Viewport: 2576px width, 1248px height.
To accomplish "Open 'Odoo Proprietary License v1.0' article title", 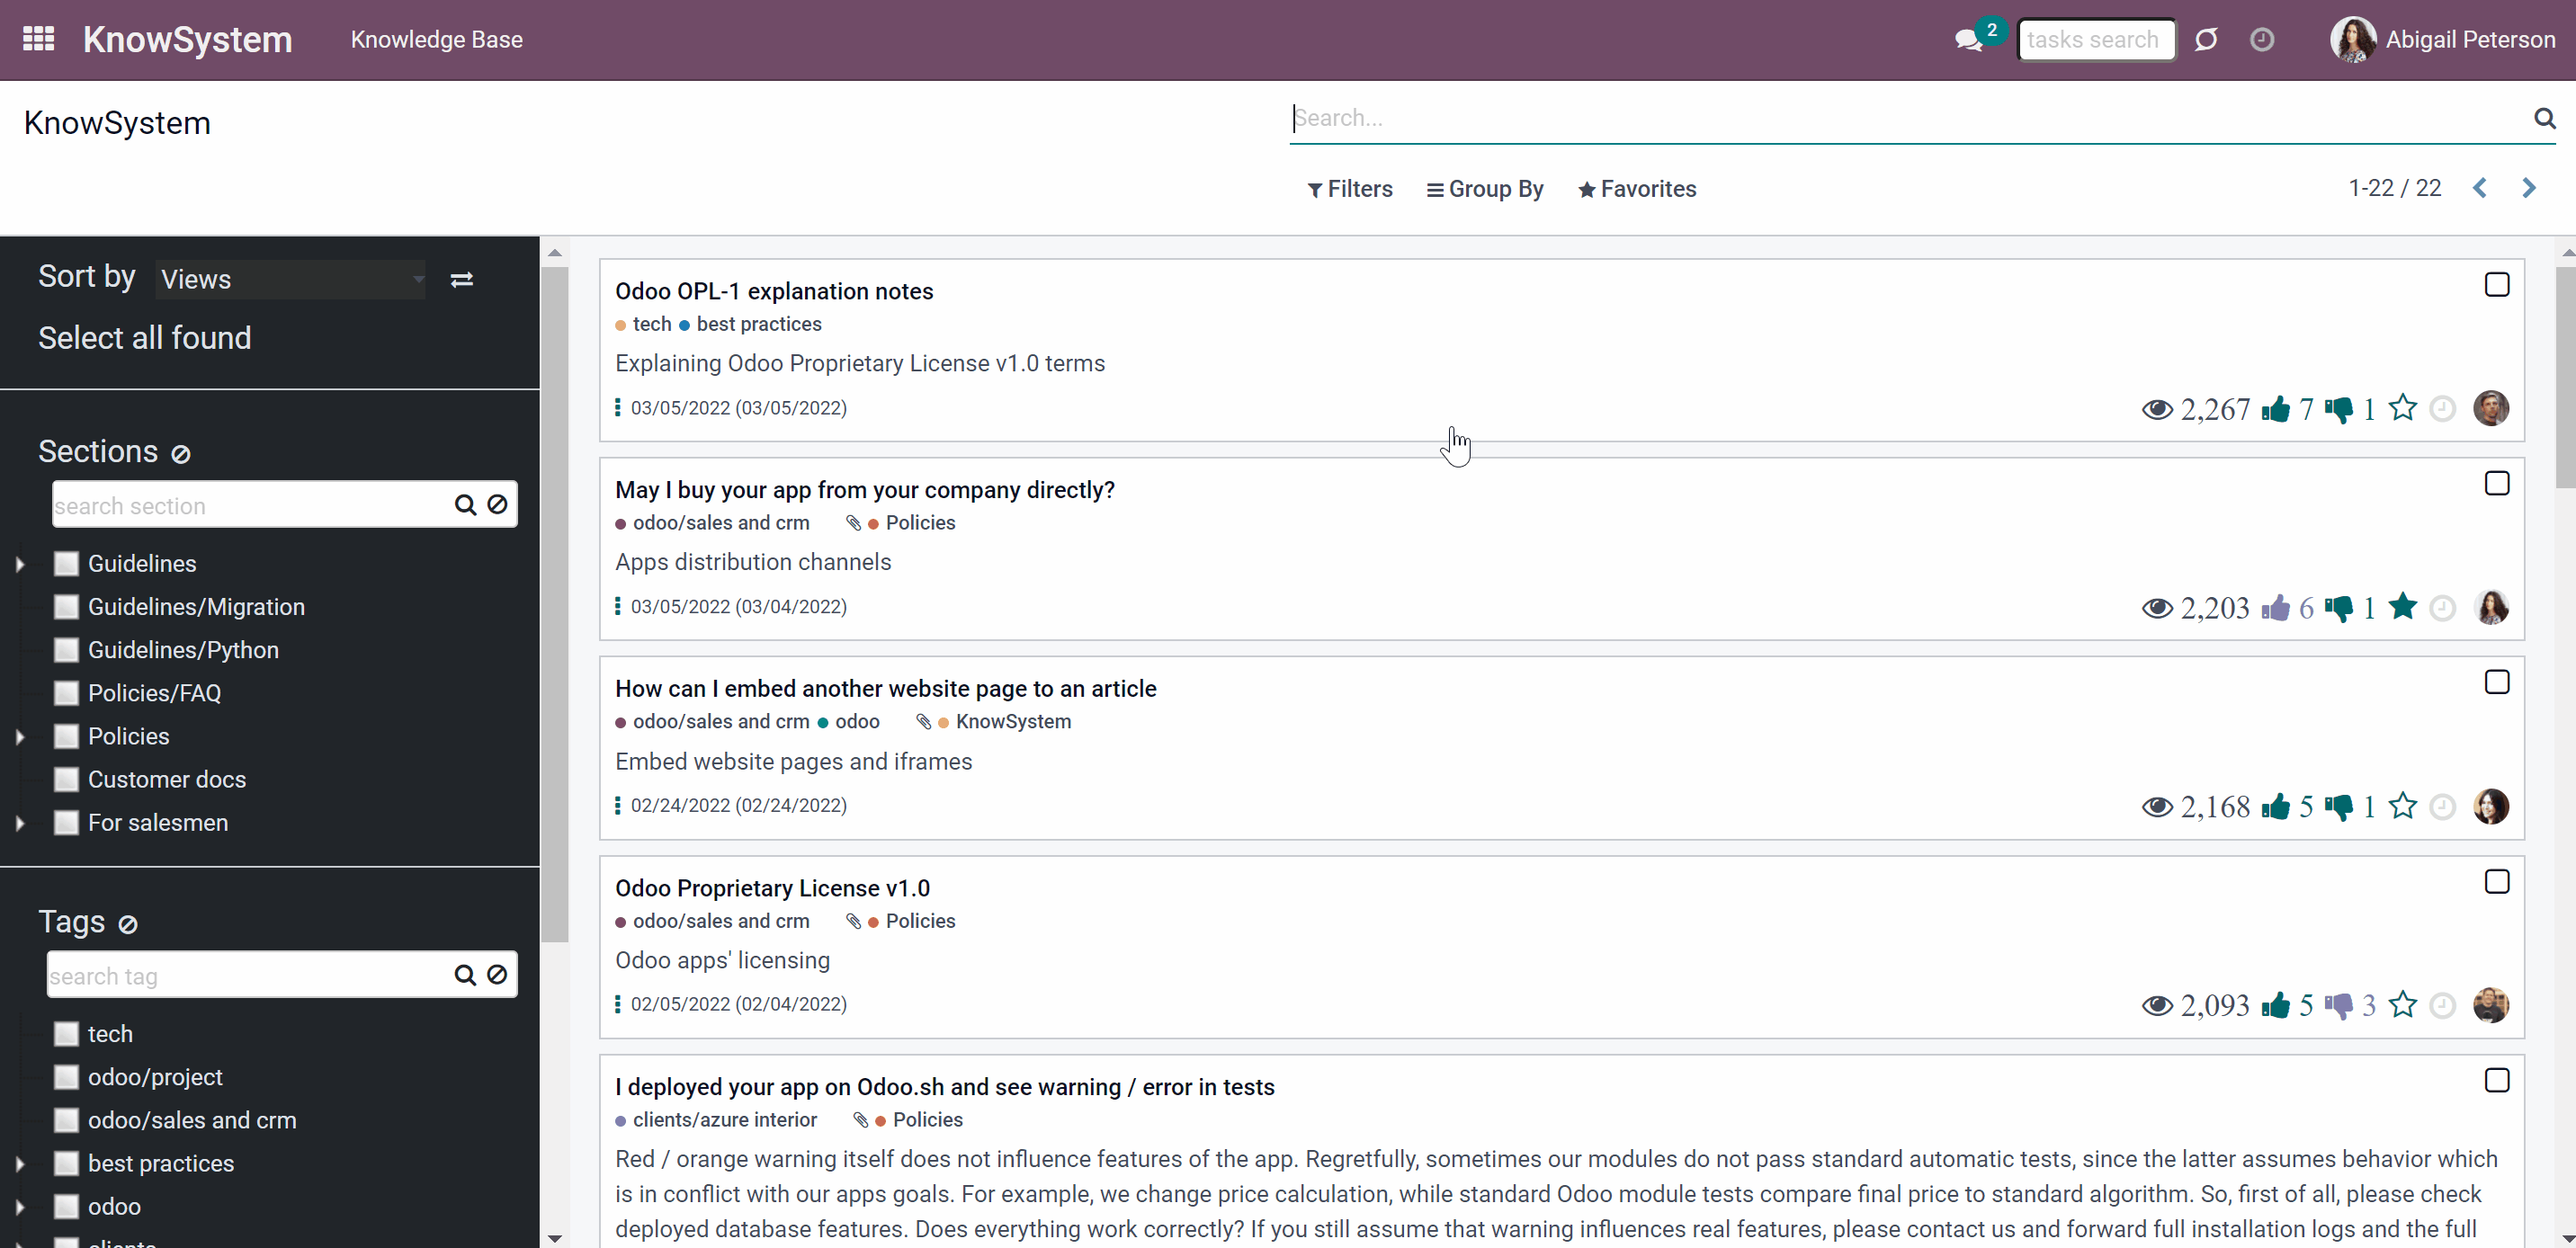I will point(773,888).
